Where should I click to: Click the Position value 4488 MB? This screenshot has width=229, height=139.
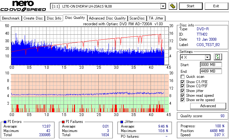pos(217,131)
